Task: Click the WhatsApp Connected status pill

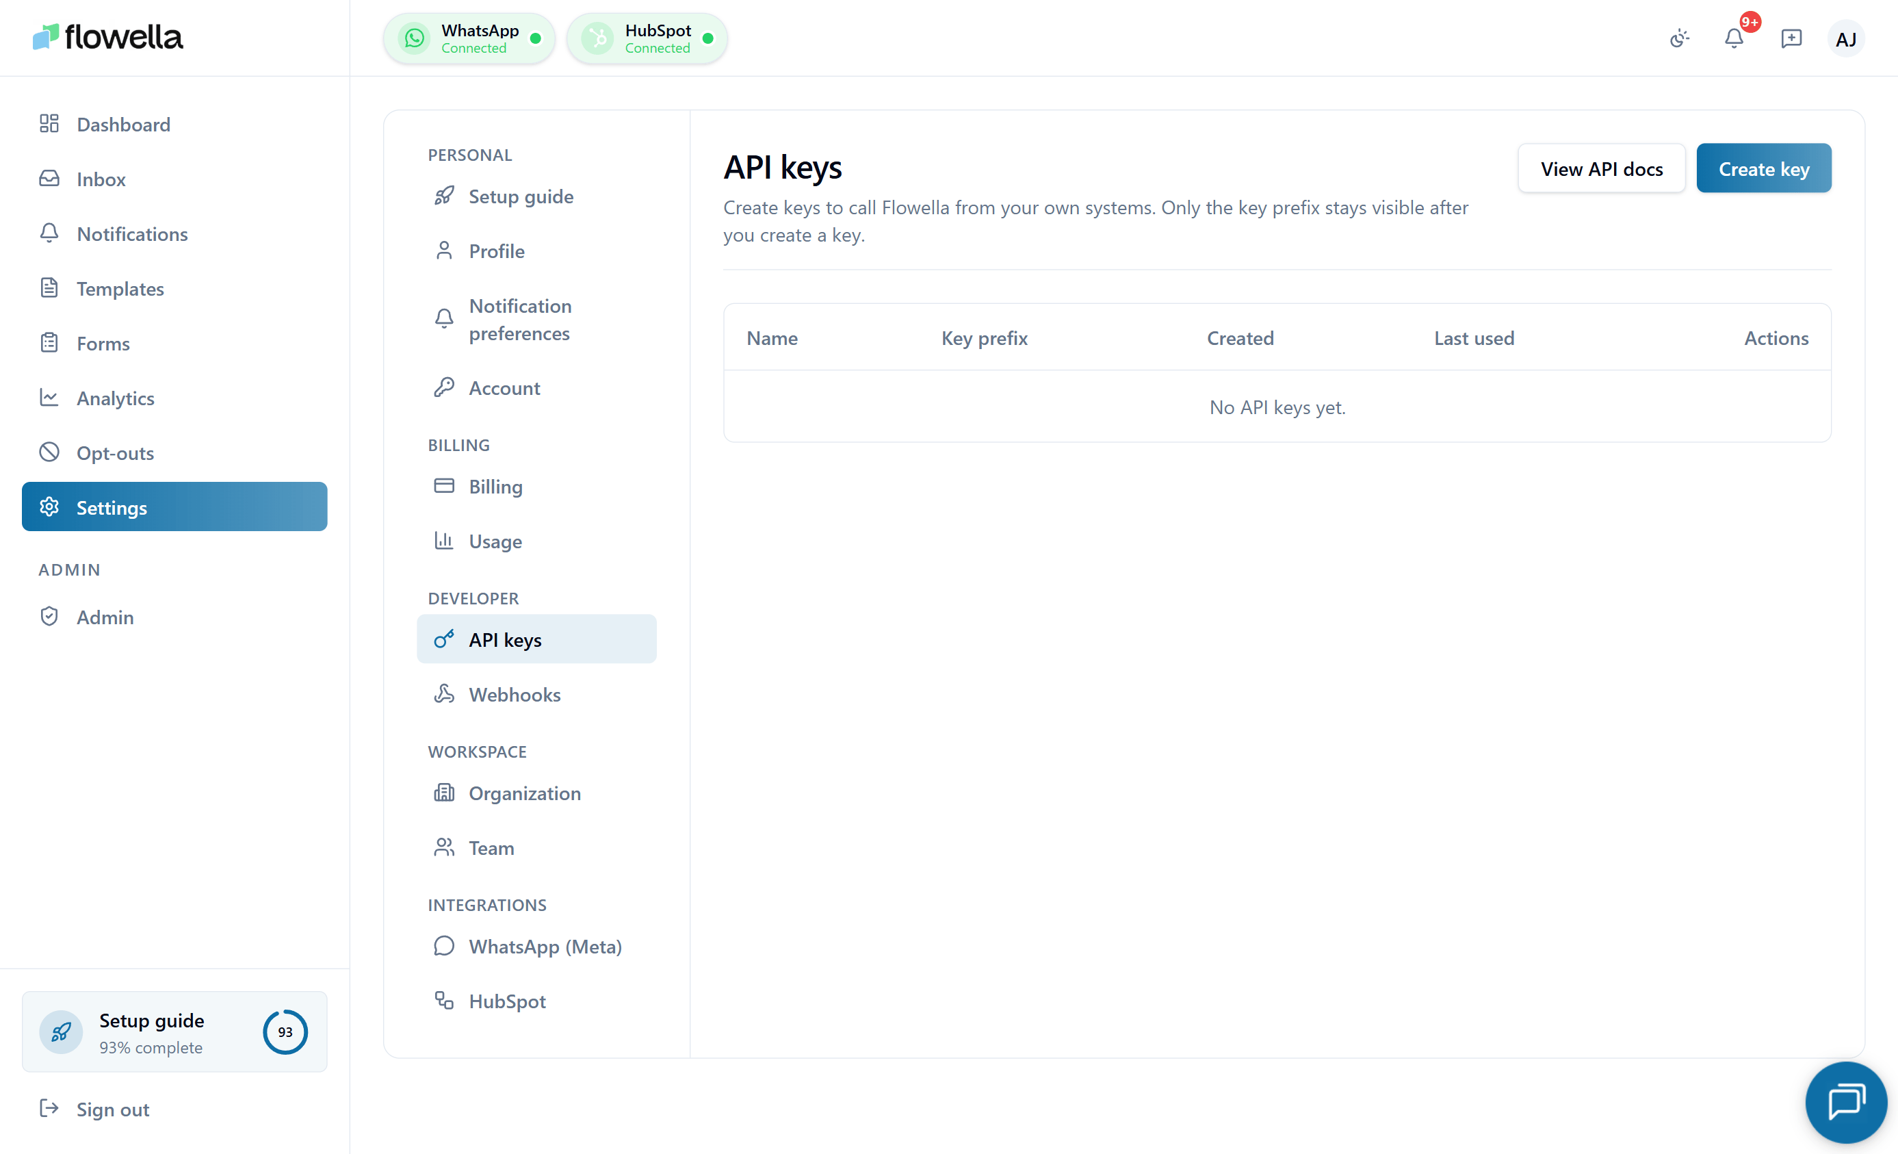Action: [x=469, y=38]
